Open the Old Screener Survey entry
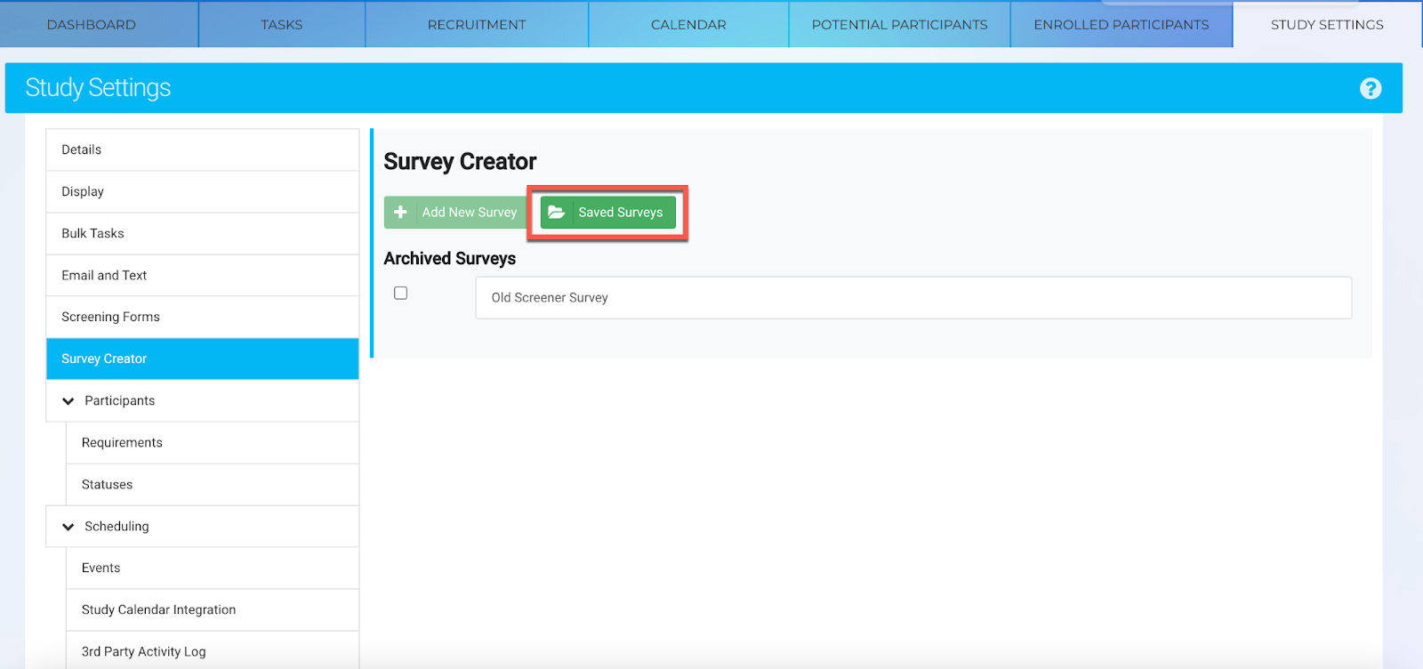 (912, 297)
